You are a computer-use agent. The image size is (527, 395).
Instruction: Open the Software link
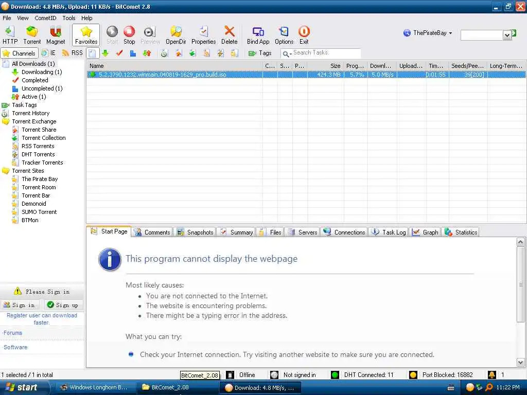[15, 347]
